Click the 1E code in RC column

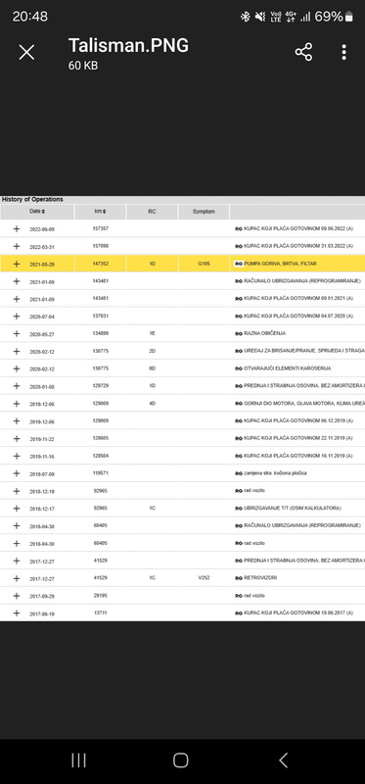tap(153, 333)
